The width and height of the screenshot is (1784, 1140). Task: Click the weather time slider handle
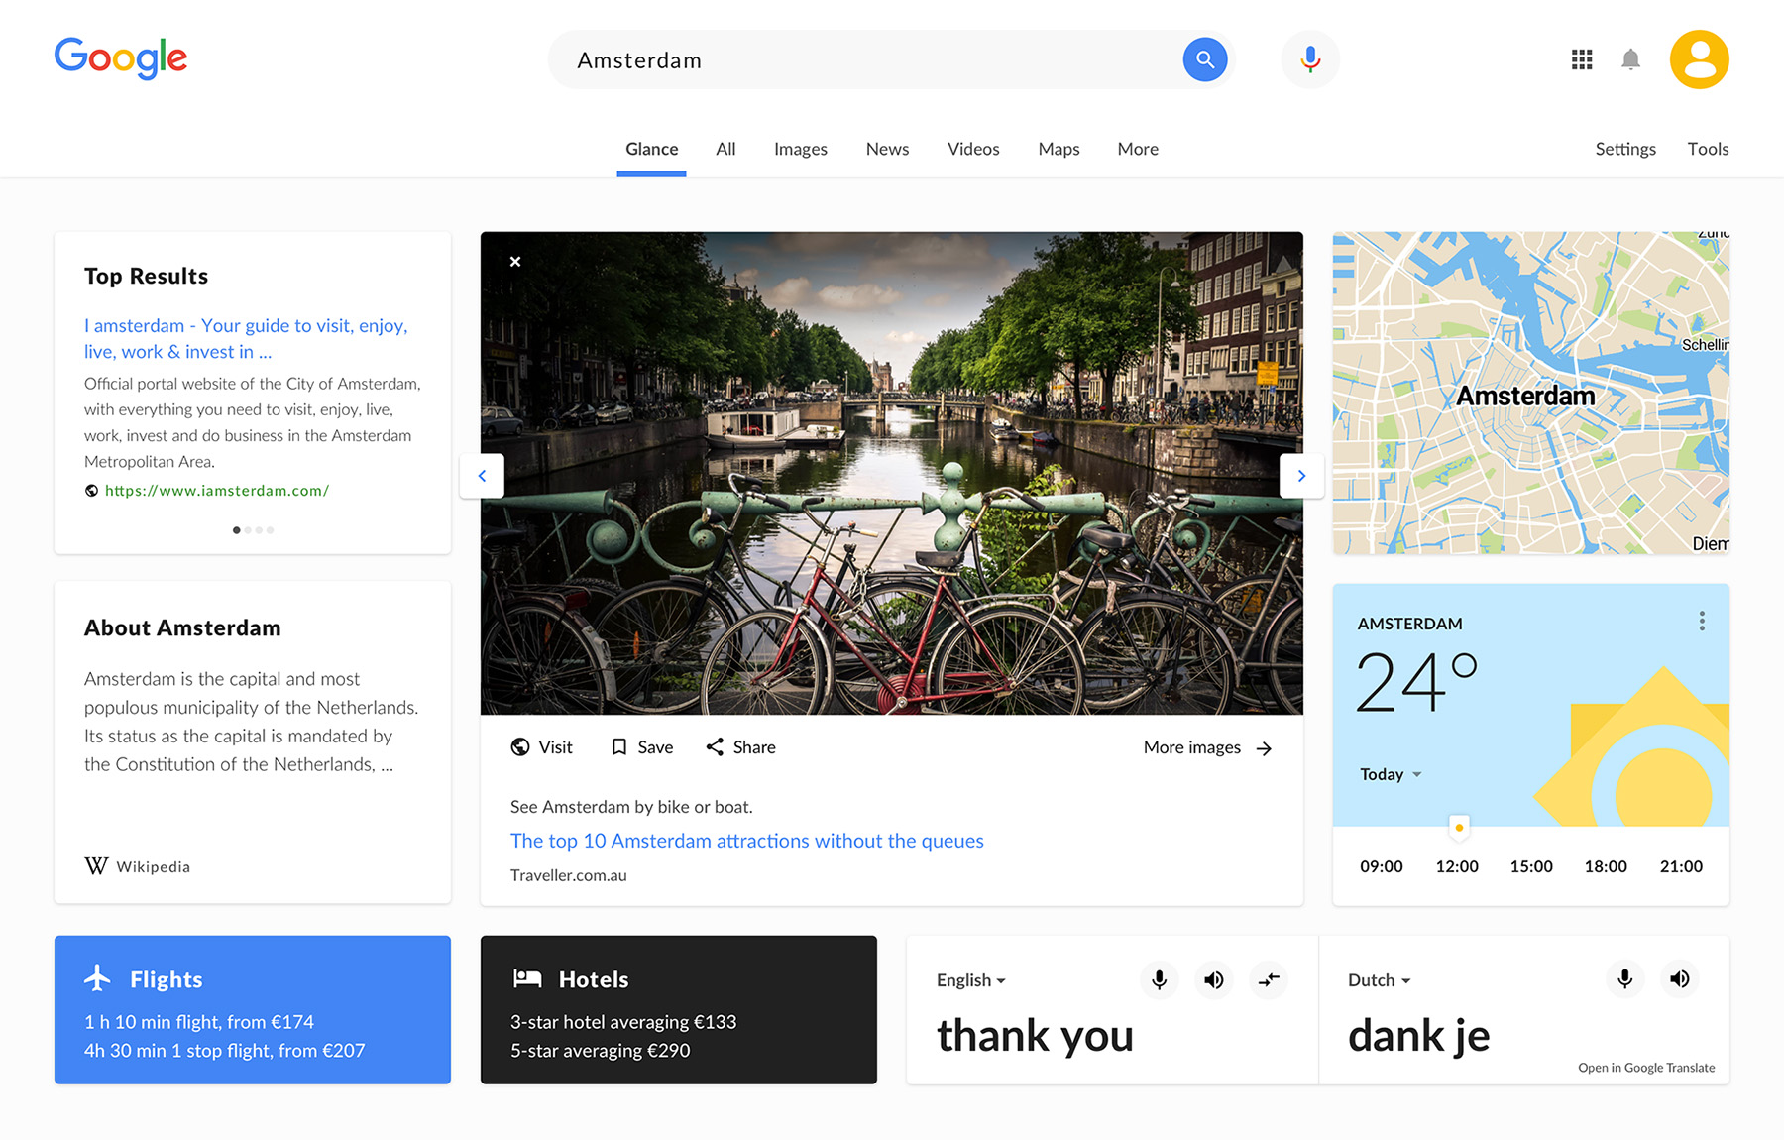tap(1459, 827)
